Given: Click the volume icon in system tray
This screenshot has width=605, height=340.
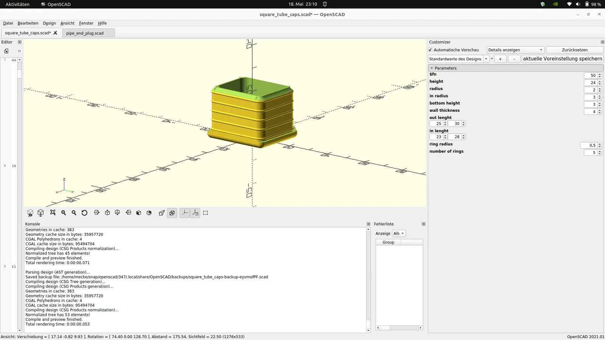Looking at the screenshot, I should pos(578,4).
